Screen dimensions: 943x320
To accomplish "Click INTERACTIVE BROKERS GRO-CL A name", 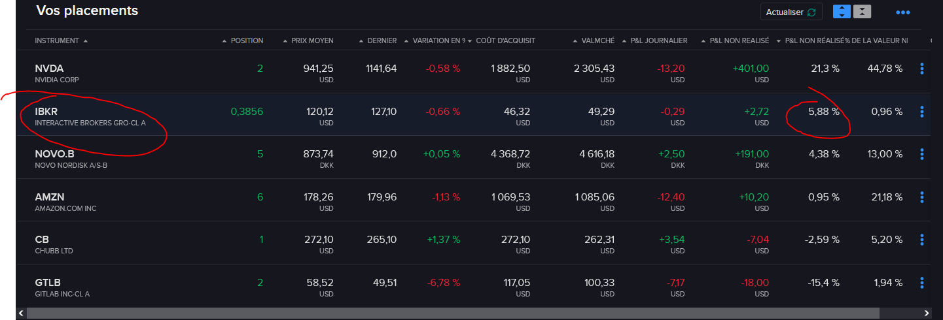I will 90,123.
